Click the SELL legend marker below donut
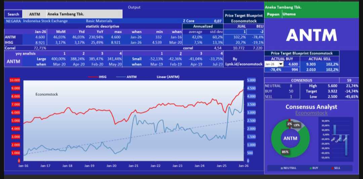Viewport: 363px width, 179px height. click(336, 168)
